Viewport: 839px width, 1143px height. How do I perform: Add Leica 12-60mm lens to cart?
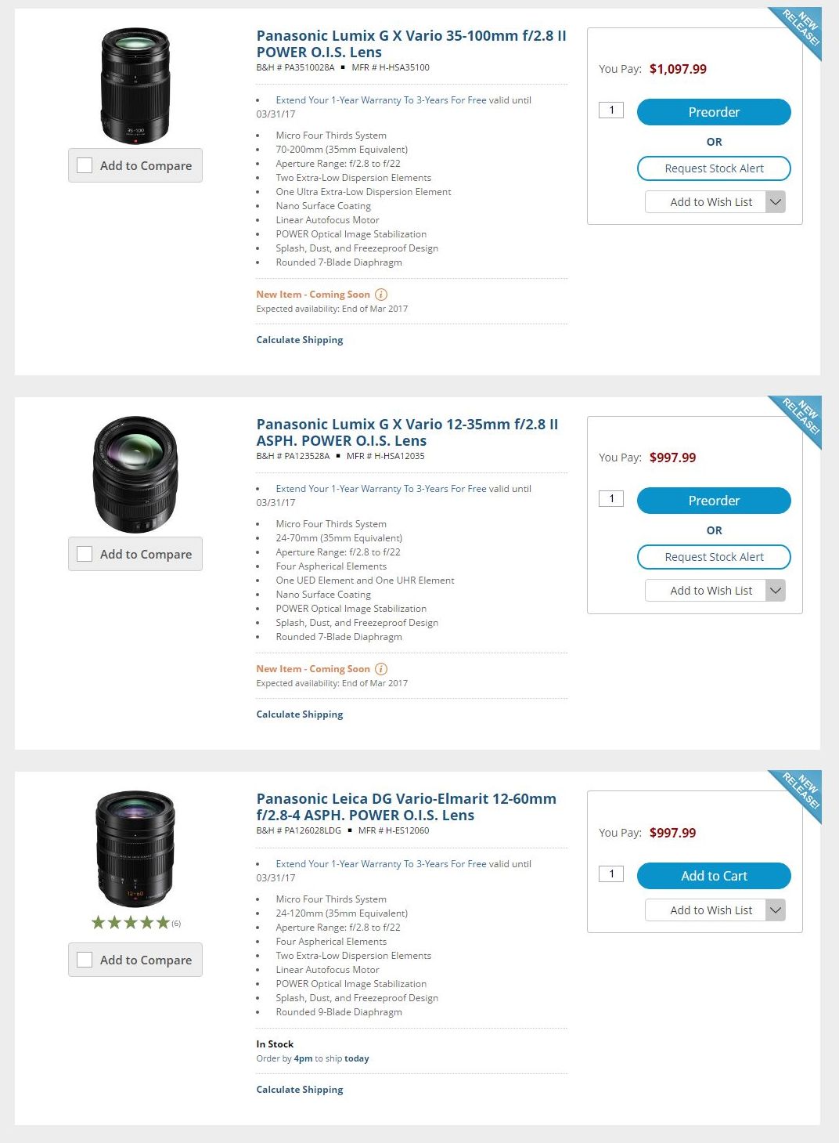(714, 876)
